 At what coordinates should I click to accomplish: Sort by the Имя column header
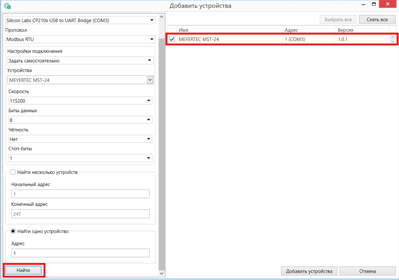coord(230,30)
